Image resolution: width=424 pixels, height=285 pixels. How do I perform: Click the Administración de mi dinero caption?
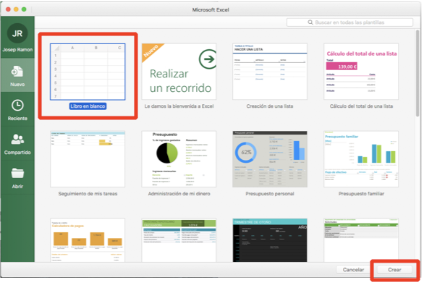click(x=179, y=194)
